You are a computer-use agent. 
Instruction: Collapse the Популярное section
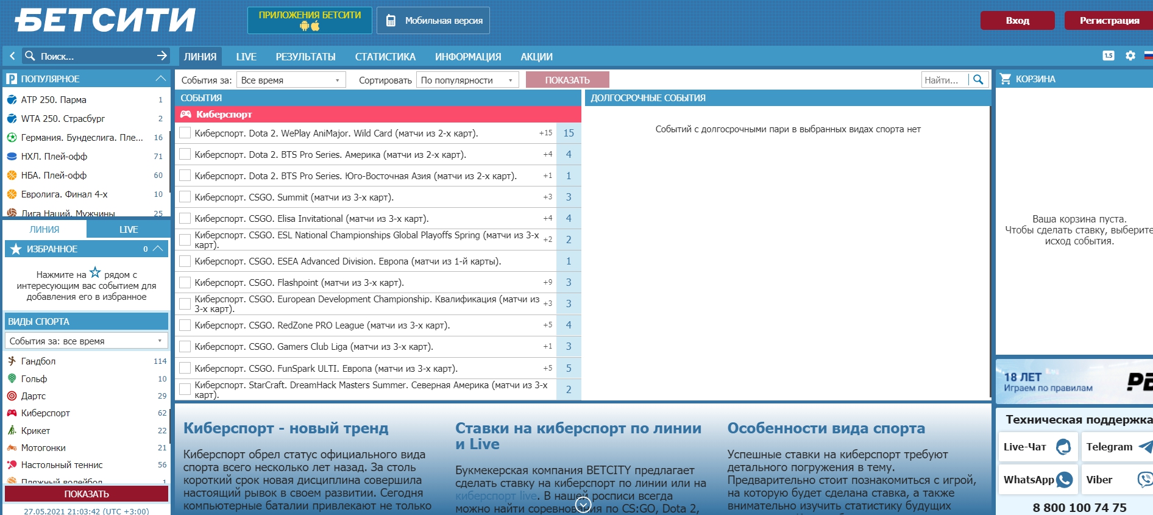coord(160,79)
